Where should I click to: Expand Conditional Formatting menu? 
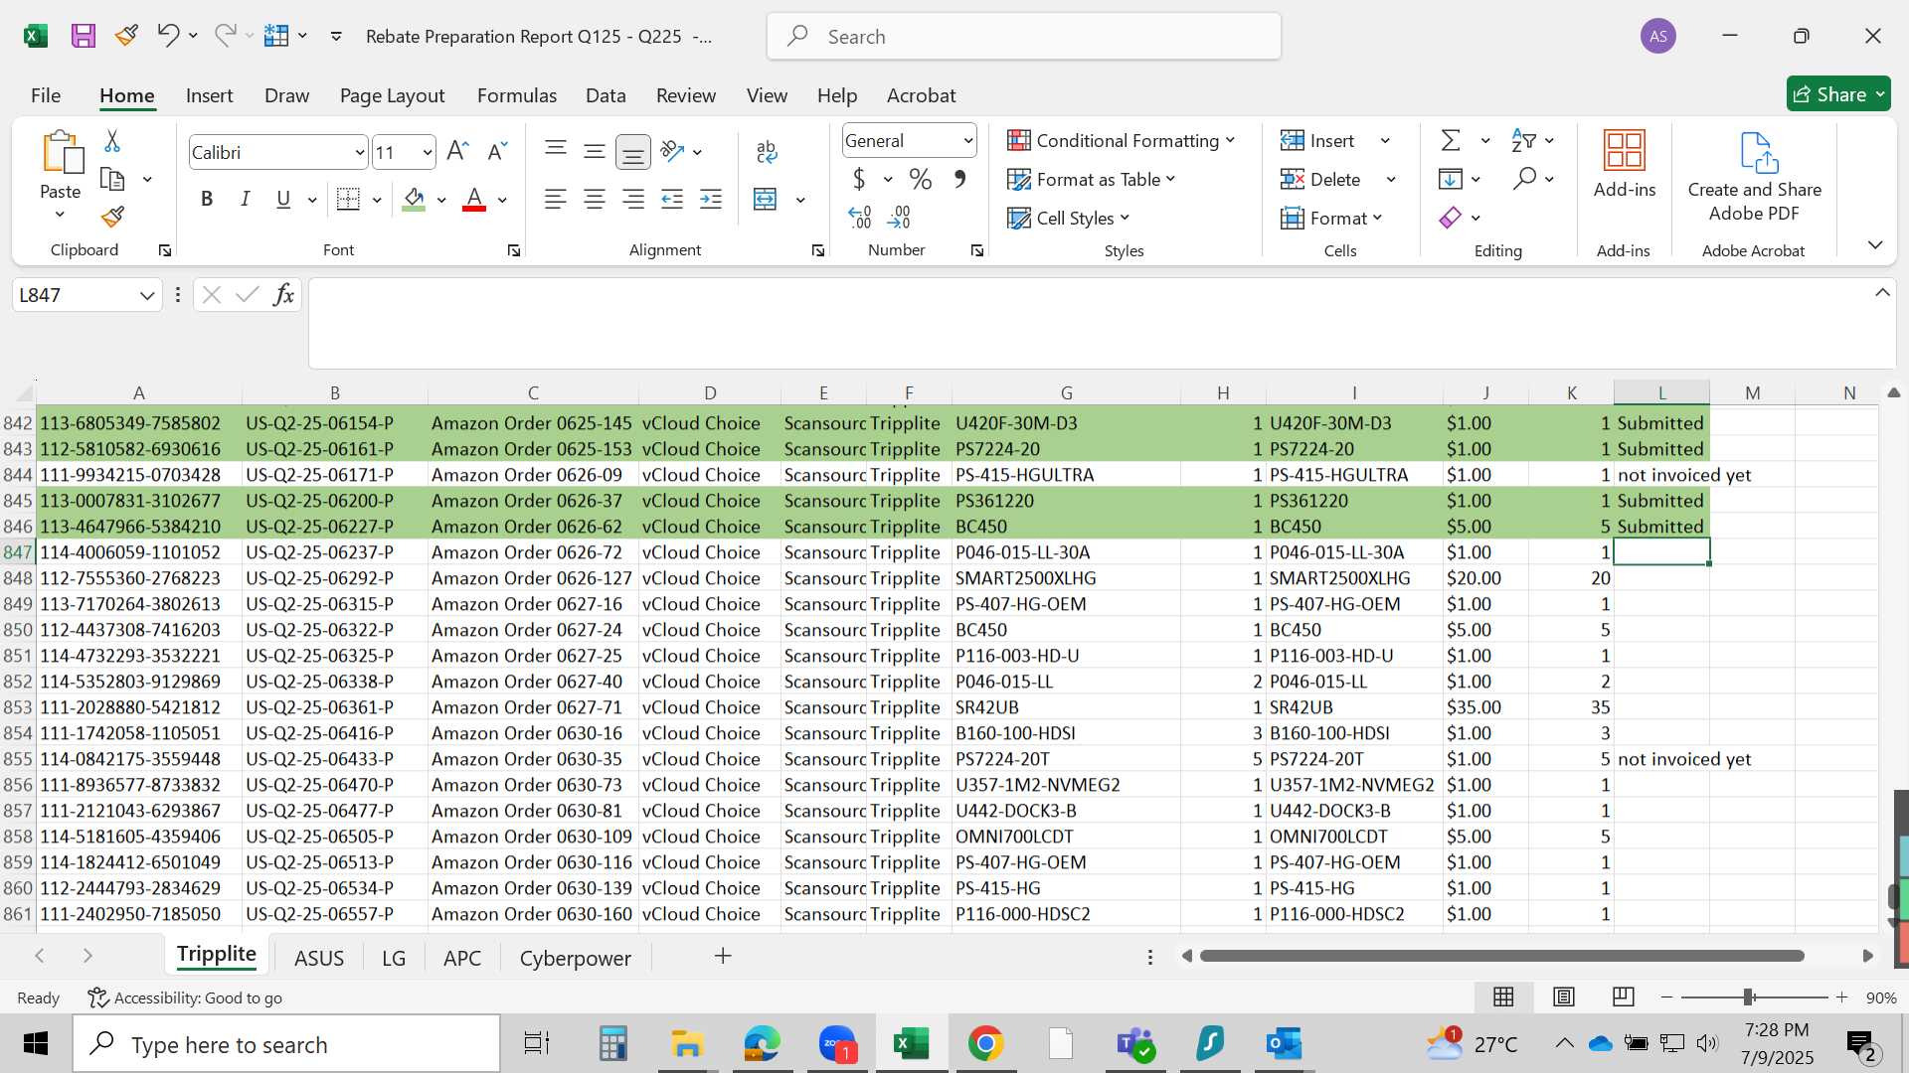coord(1122,140)
